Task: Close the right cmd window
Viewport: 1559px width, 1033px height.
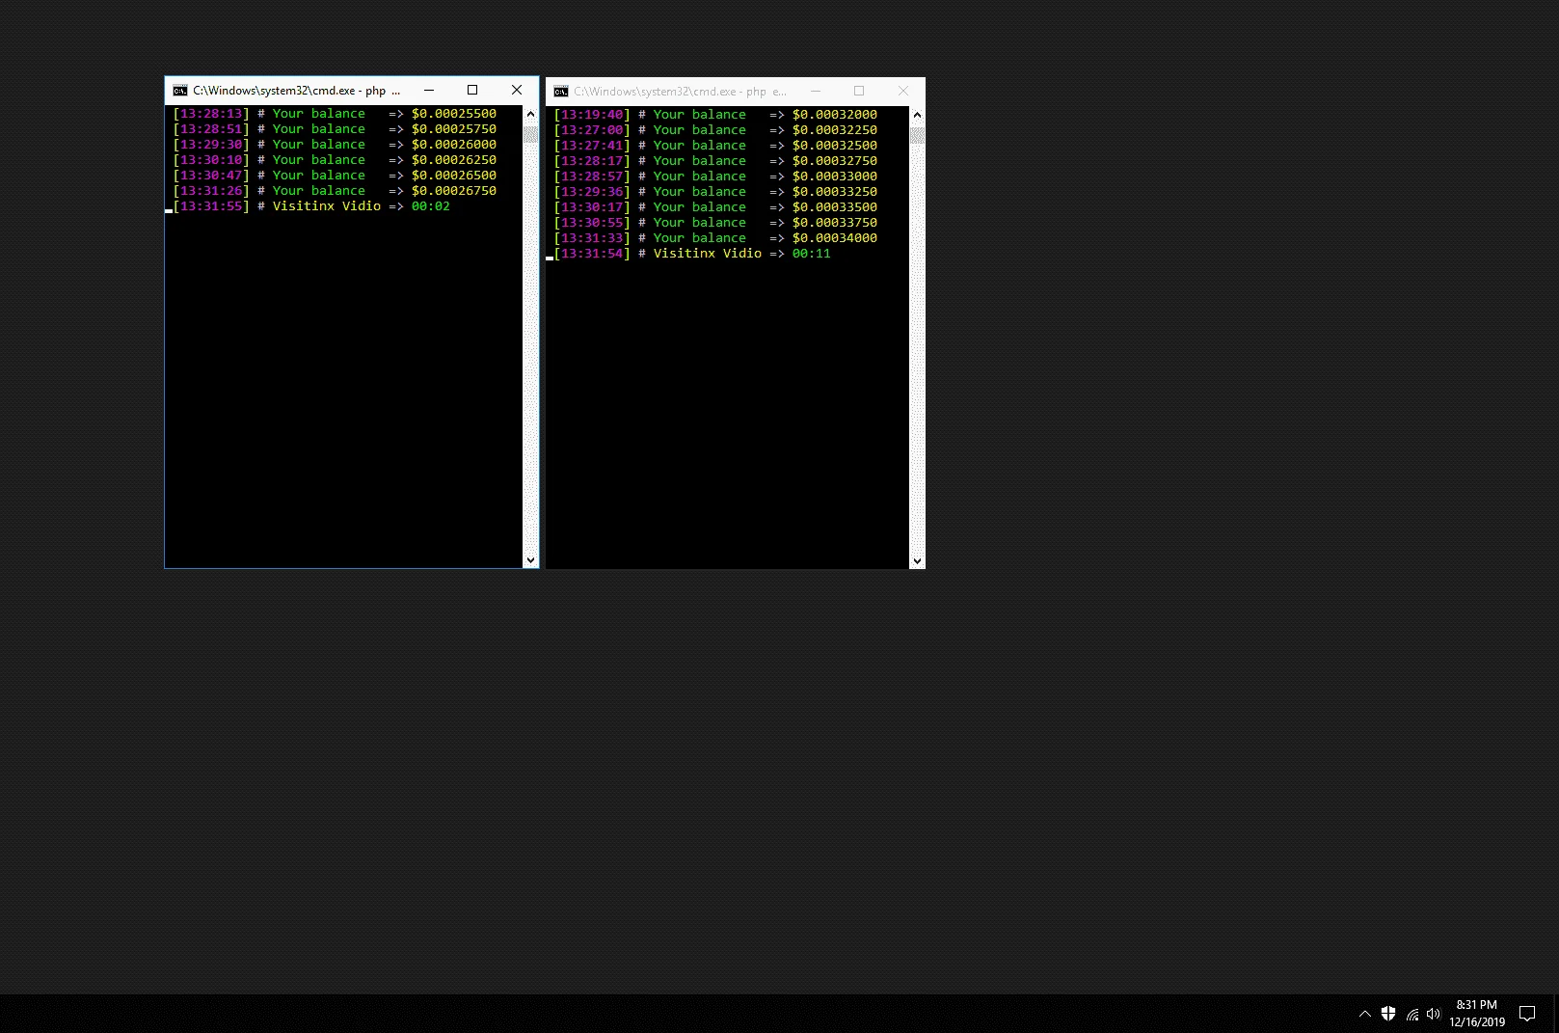Action: (x=903, y=91)
